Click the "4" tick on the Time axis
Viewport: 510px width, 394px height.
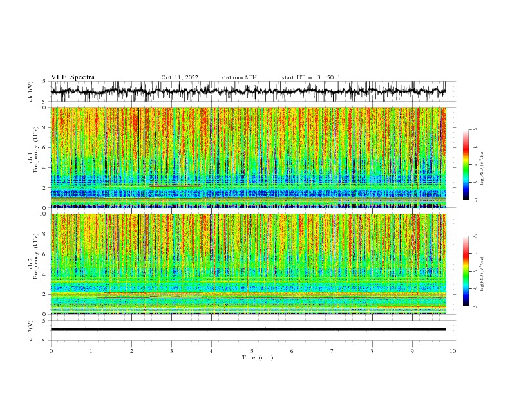[x=211, y=351]
